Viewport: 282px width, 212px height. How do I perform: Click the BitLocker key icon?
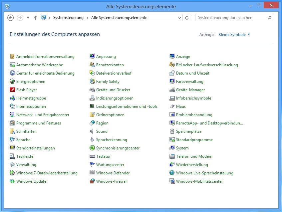click(172, 65)
